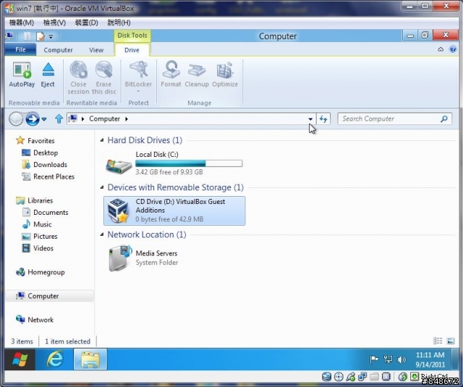
Task: Collapse the Hard Disk Drives group
Action: click(102, 140)
